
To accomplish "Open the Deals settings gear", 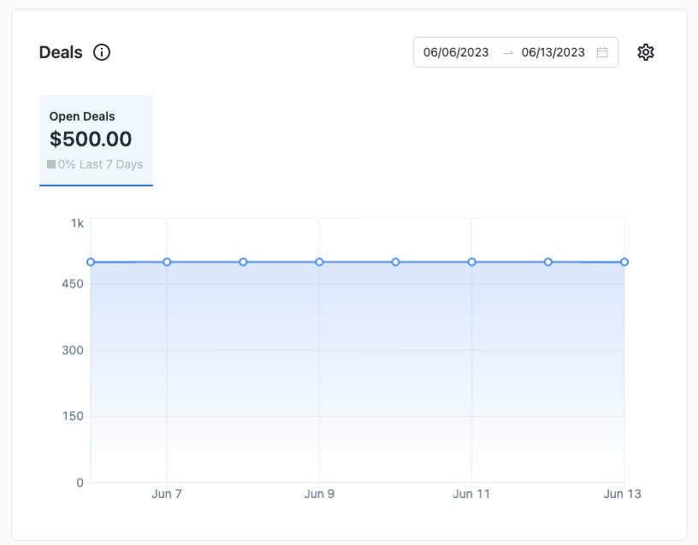I will pyautogui.click(x=646, y=52).
